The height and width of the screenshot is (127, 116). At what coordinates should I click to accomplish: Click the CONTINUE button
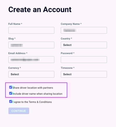click(19, 111)
